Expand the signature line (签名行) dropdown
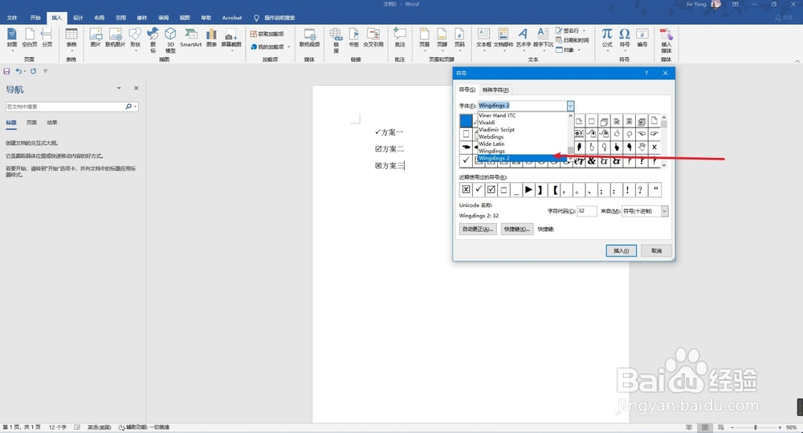Screen dimensions: 803x433 [584, 30]
